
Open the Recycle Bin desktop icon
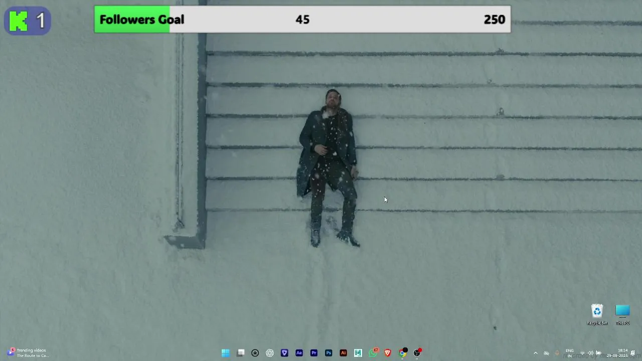pos(597,315)
